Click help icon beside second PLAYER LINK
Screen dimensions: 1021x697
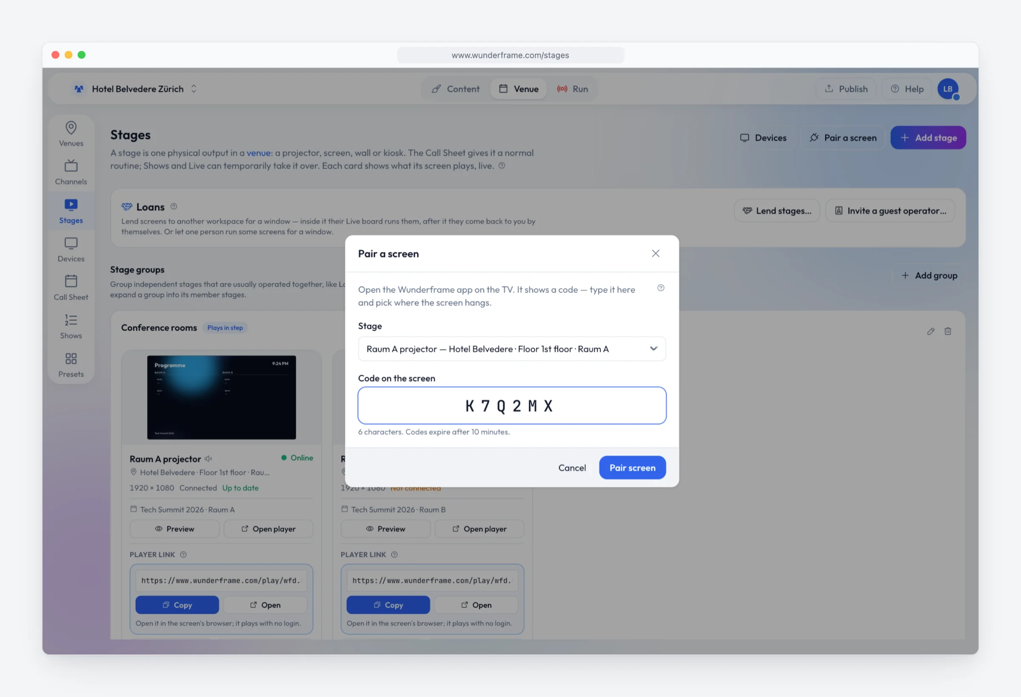coord(394,554)
